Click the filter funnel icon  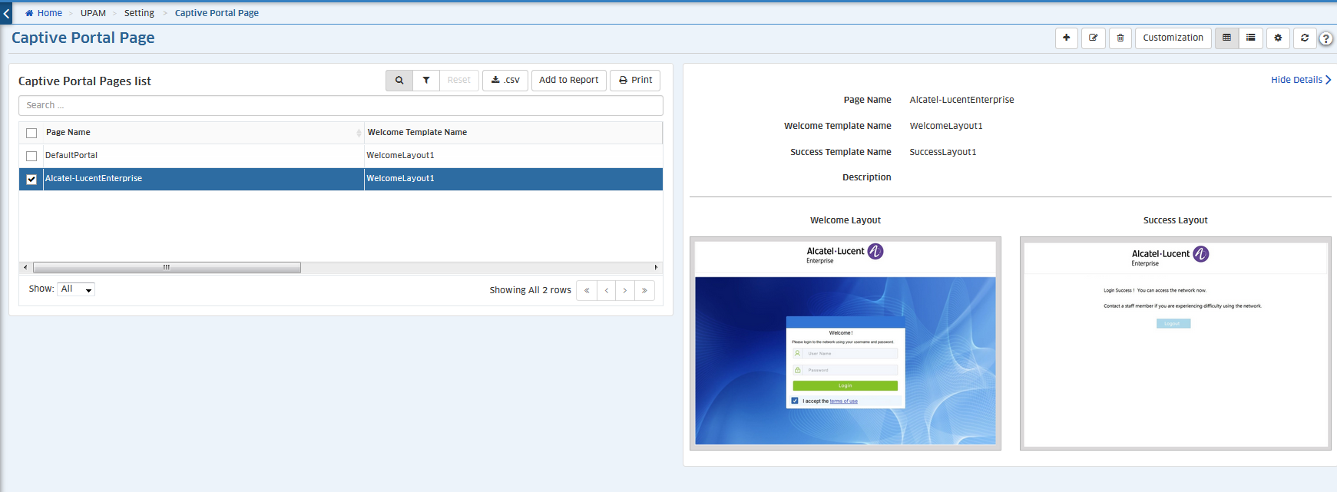426,80
